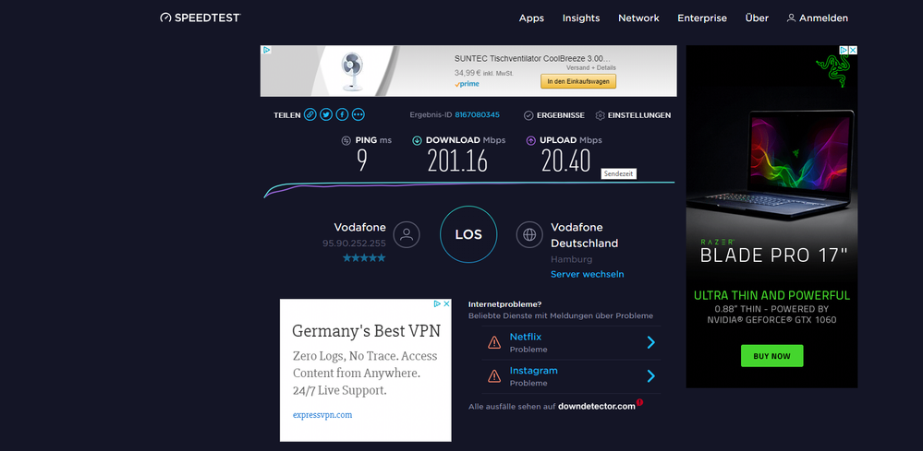
Task: Copy result link via share link icon
Action: [x=310, y=114]
